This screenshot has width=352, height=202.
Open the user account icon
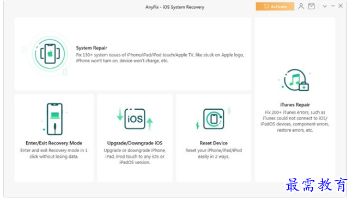(x=301, y=7)
